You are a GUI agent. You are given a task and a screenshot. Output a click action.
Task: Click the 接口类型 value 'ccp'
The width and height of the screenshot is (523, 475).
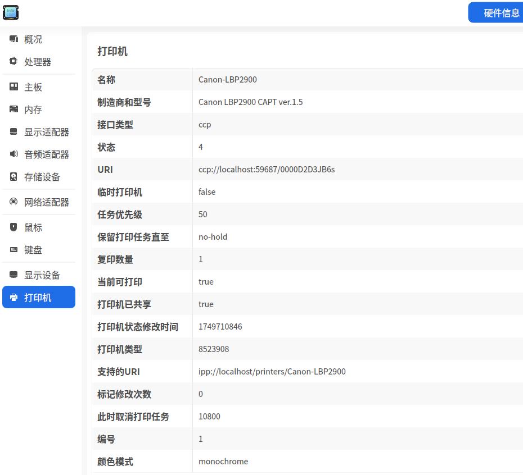[x=205, y=125]
